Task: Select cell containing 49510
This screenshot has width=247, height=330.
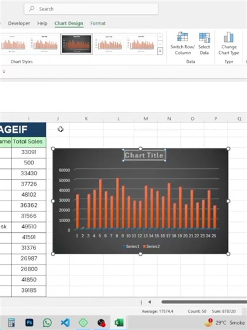Action: click(28, 227)
